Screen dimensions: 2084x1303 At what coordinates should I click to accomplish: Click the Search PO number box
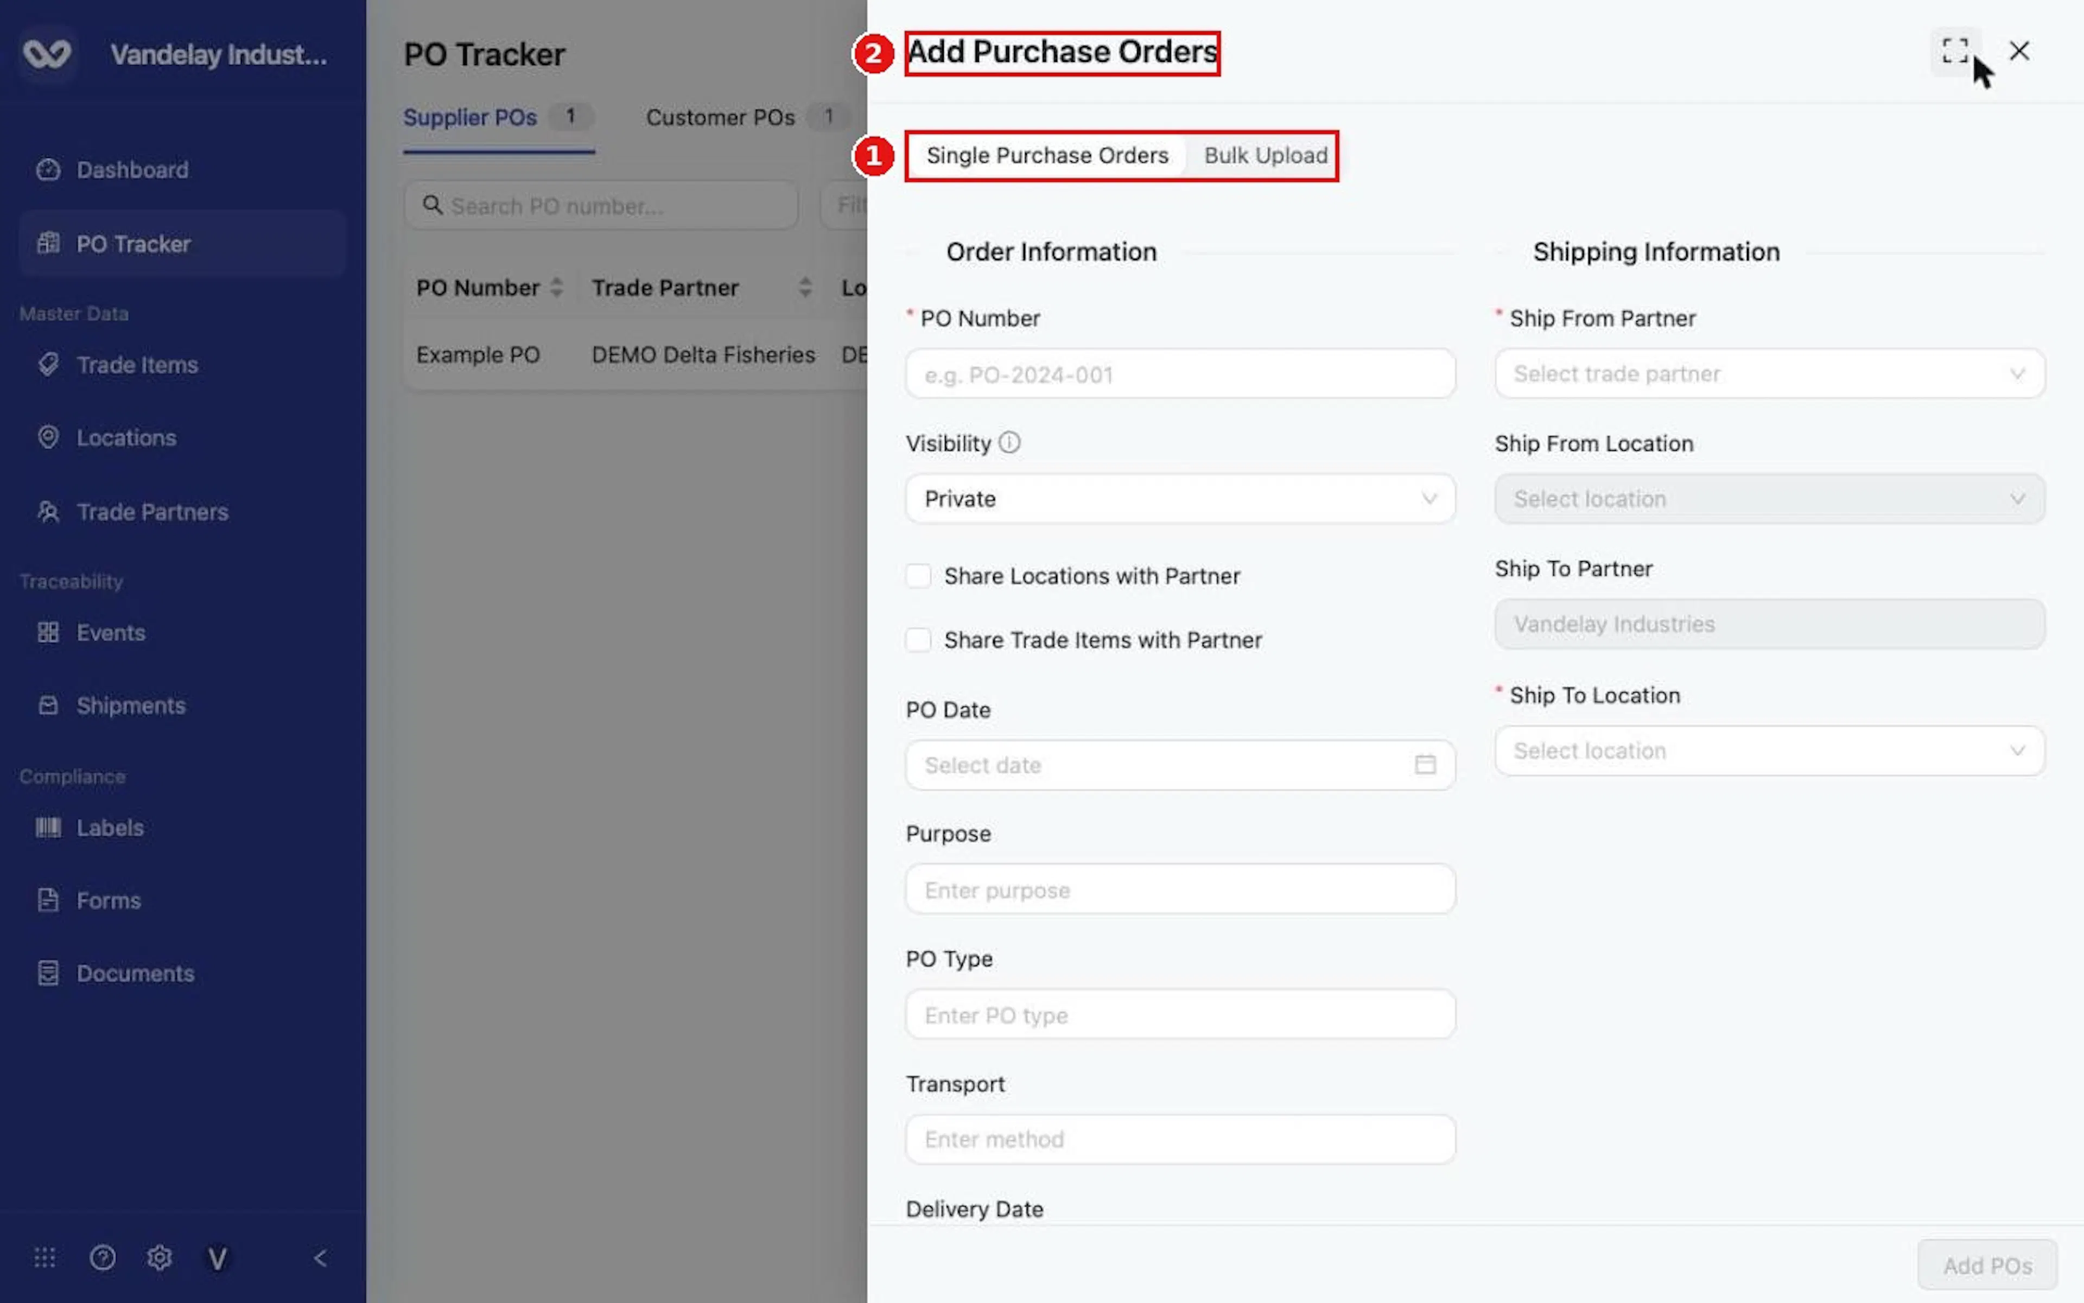pos(601,205)
